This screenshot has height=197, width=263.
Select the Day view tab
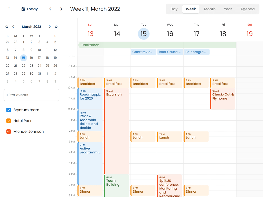[174, 9]
